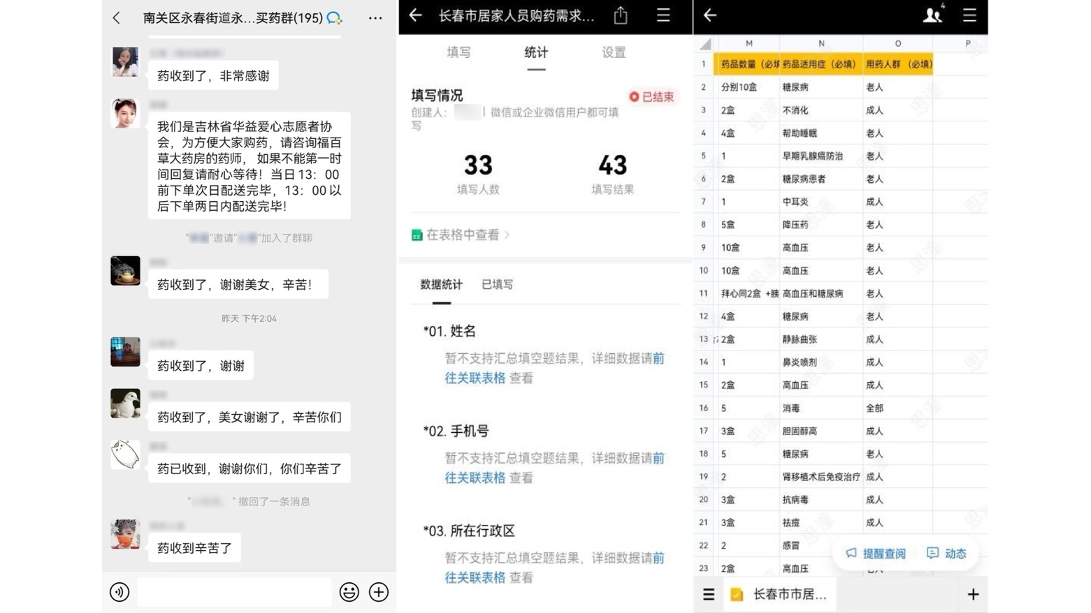1091x613 pixels.
Task: Expand 在表格中查看 link
Action: [x=462, y=235]
